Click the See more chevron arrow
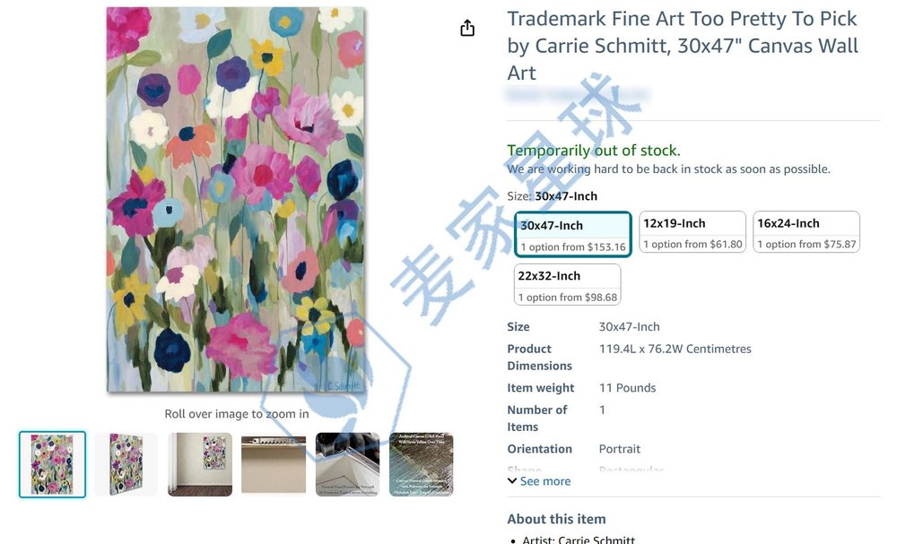Image resolution: width=897 pixels, height=544 pixels. 512,481
